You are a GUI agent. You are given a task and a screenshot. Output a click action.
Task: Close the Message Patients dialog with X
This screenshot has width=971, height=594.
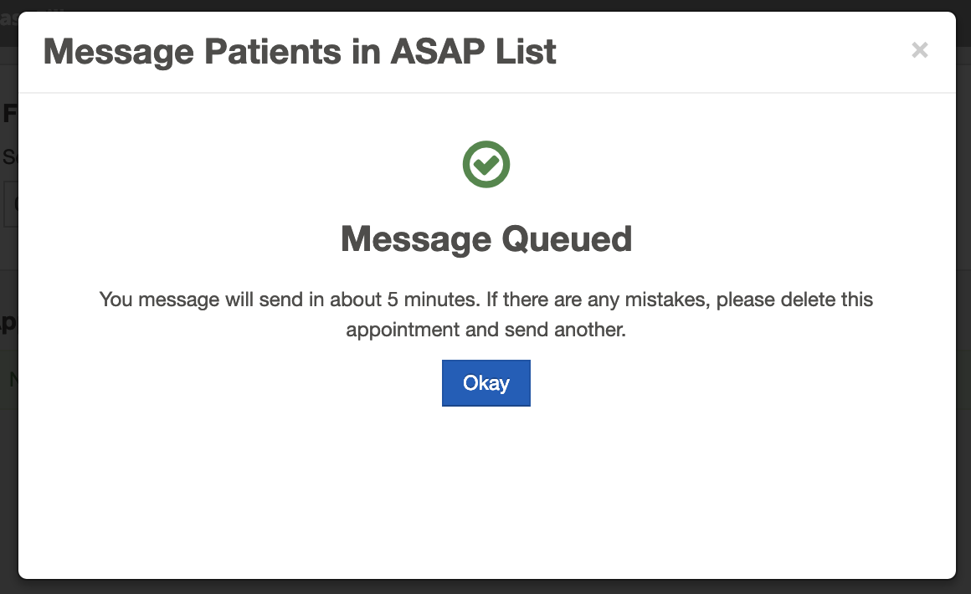coord(919,50)
